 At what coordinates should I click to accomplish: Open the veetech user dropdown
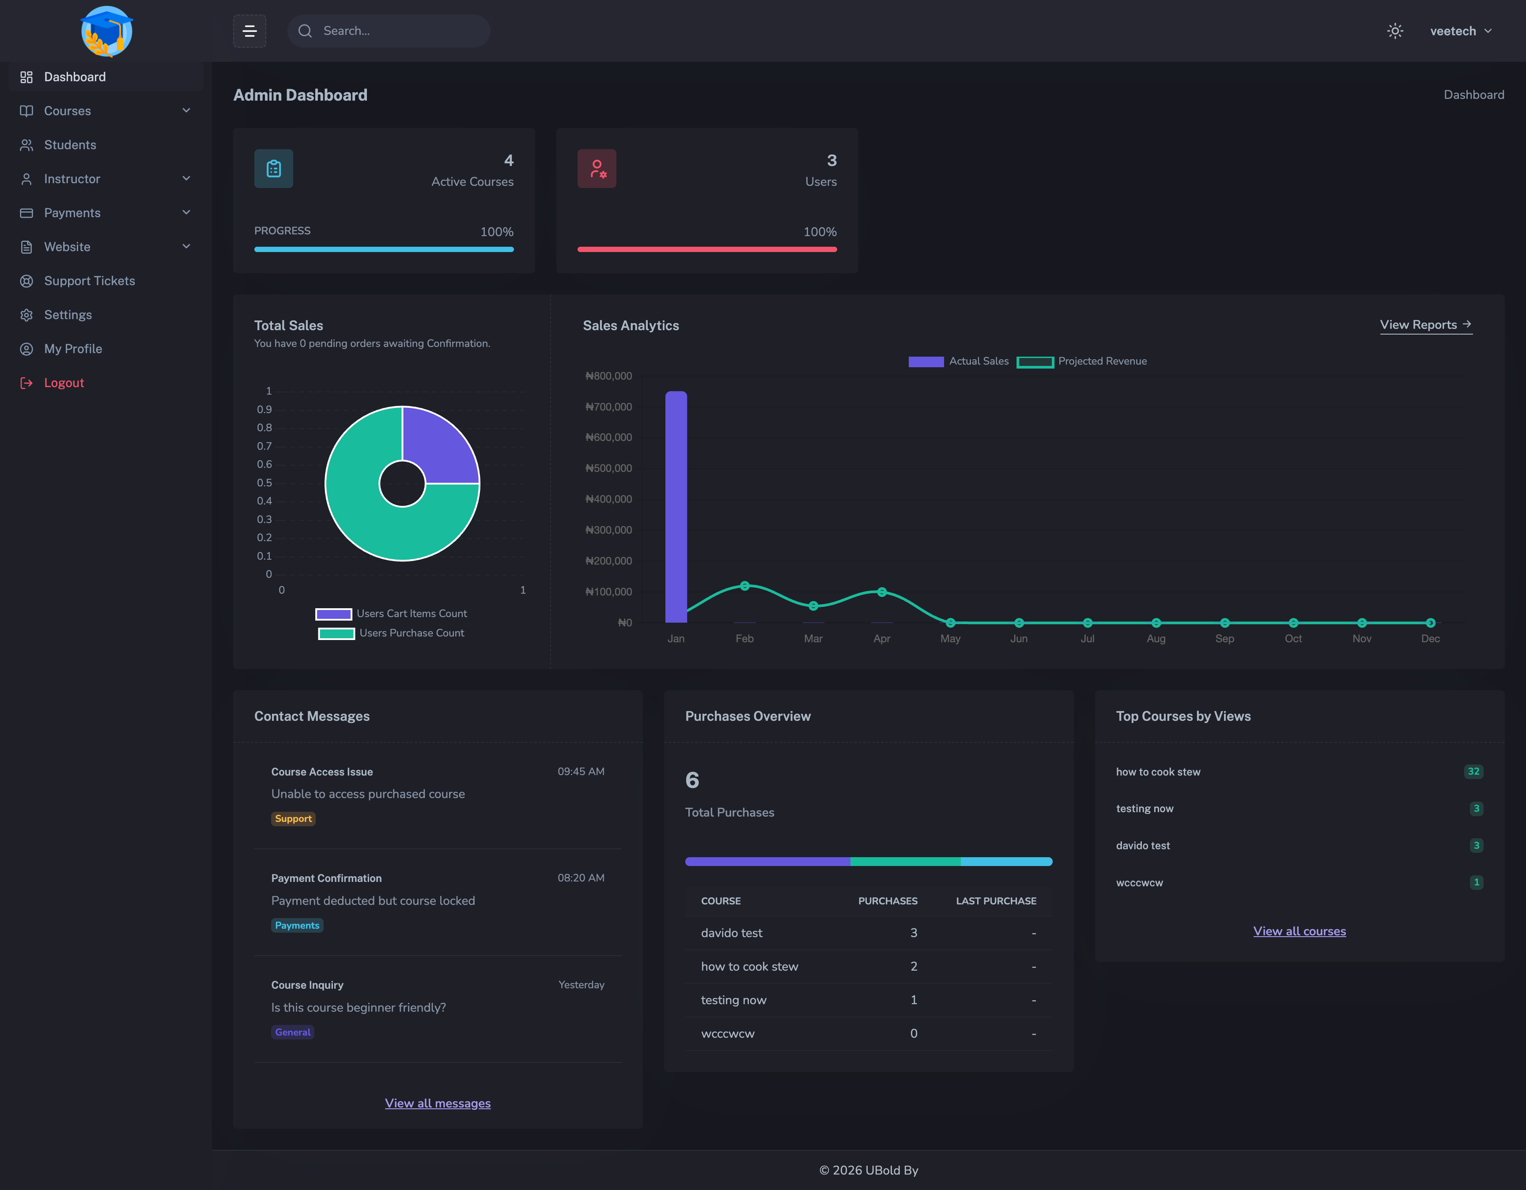(1460, 31)
